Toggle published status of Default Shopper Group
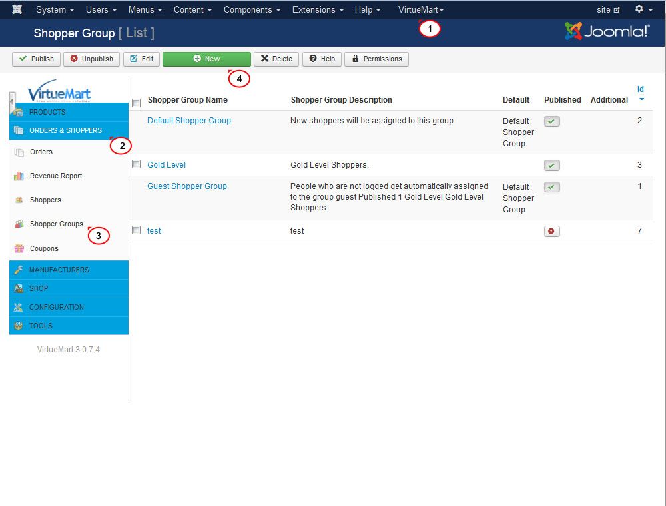The image size is (666, 506). pyautogui.click(x=551, y=121)
